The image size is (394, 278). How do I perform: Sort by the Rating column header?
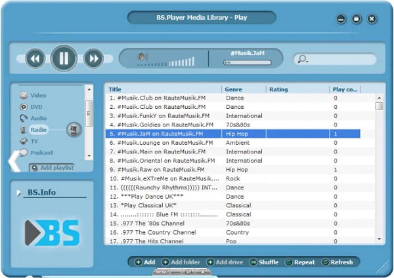pyautogui.click(x=278, y=89)
